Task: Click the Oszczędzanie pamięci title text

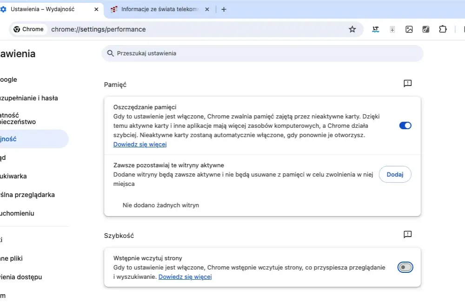Action: coord(145,107)
